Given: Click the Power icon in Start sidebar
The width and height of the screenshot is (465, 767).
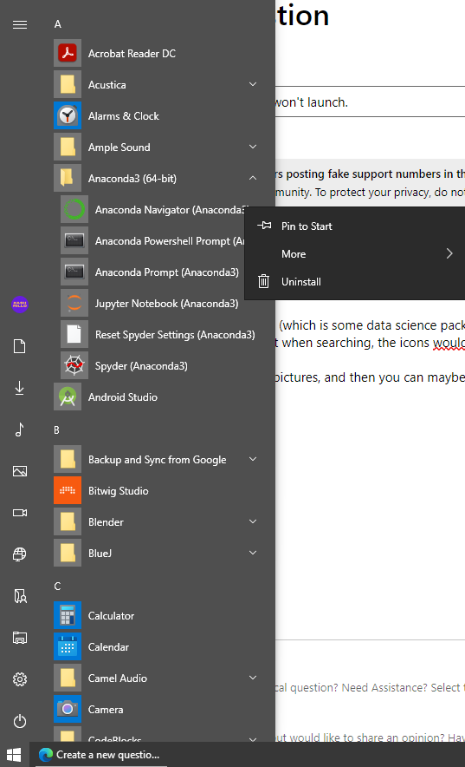Looking at the screenshot, I should (20, 721).
